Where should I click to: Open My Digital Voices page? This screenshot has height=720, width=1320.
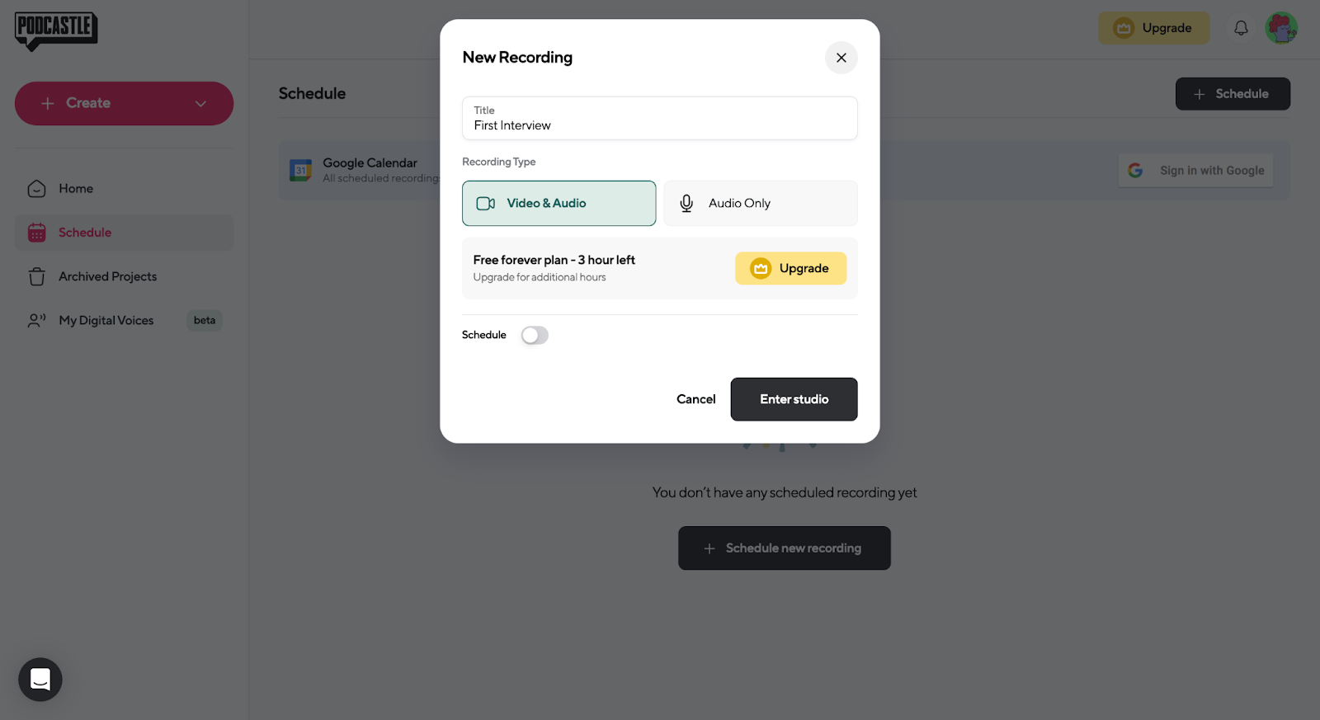(106, 320)
